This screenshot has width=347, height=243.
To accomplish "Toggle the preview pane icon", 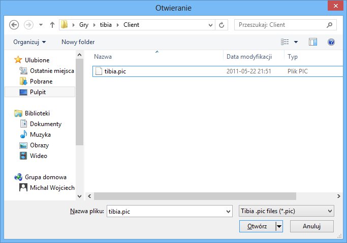I will point(313,42).
